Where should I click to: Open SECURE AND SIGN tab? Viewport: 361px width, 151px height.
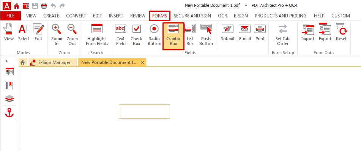click(x=192, y=16)
